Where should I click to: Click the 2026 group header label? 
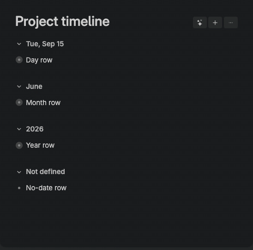pyautogui.click(x=35, y=129)
